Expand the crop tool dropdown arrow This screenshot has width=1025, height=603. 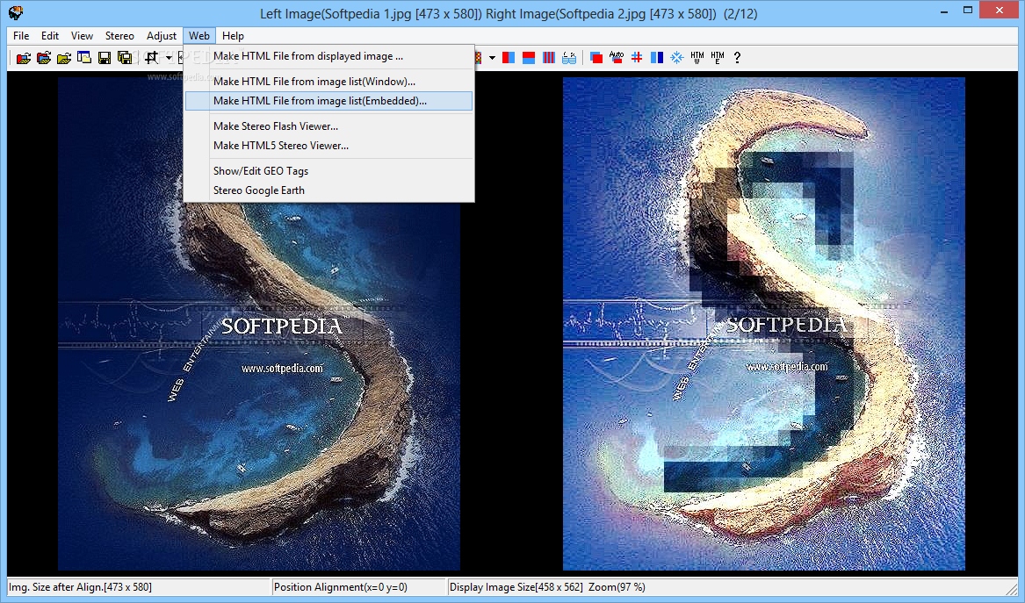point(169,57)
